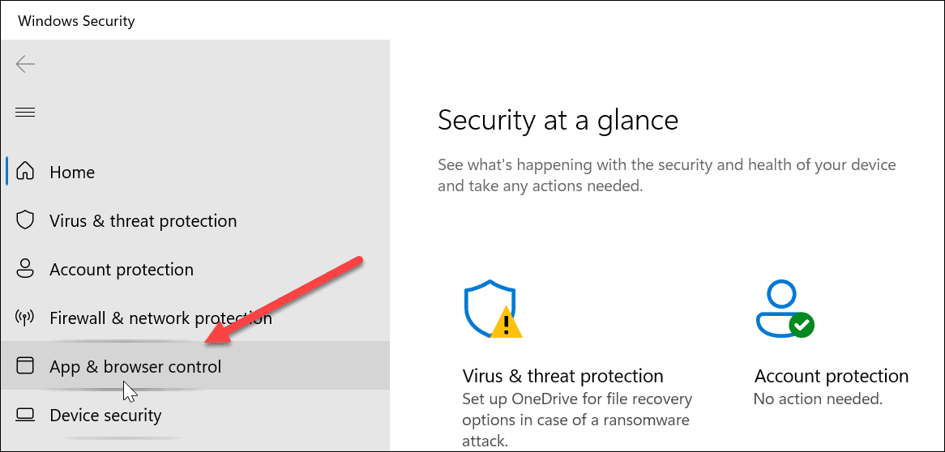Image resolution: width=945 pixels, height=452 pixels.
Task: Open Device security in sidebar
Action: click(105, 416)
